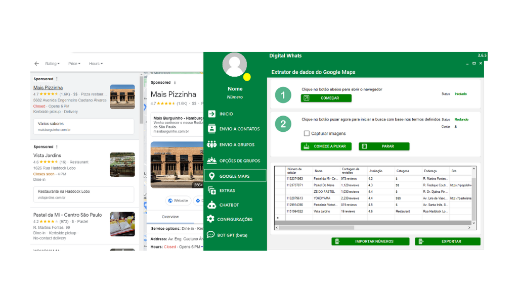The image size is (518, 303).
Task: Click the results table's scroll-up arrow
Action: 473,169
